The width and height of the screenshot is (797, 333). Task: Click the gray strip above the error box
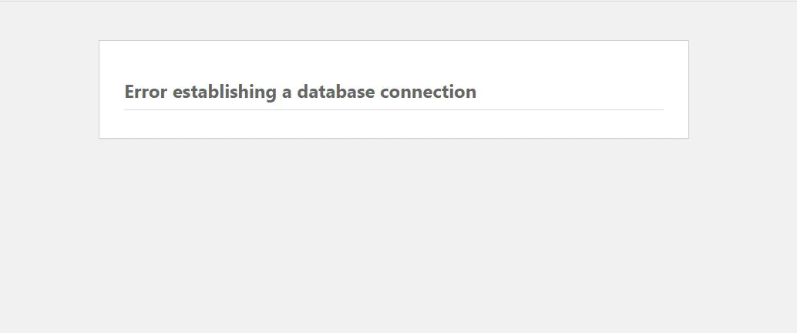tap(393, 21)
